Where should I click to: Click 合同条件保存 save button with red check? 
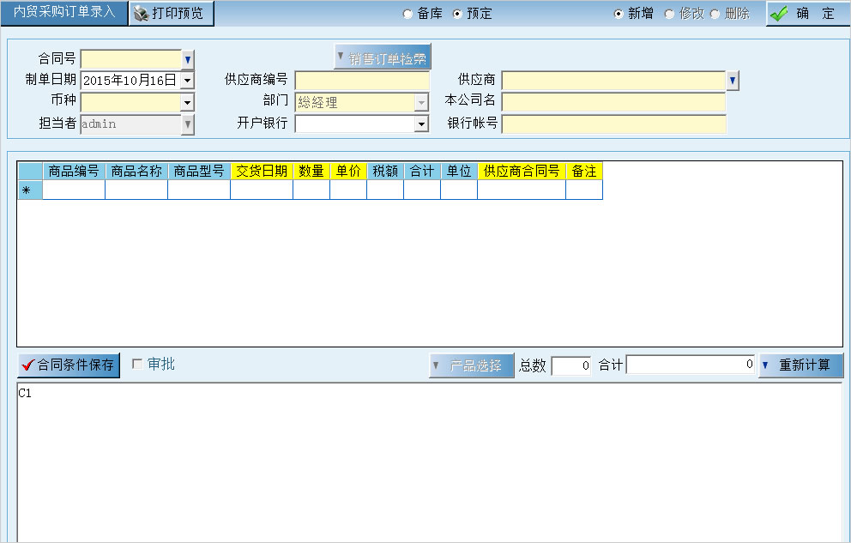click(x=69, y=365)
